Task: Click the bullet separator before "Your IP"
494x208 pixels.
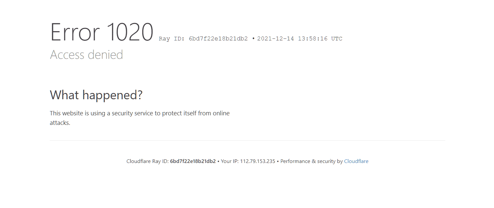Action: point(218,161)
